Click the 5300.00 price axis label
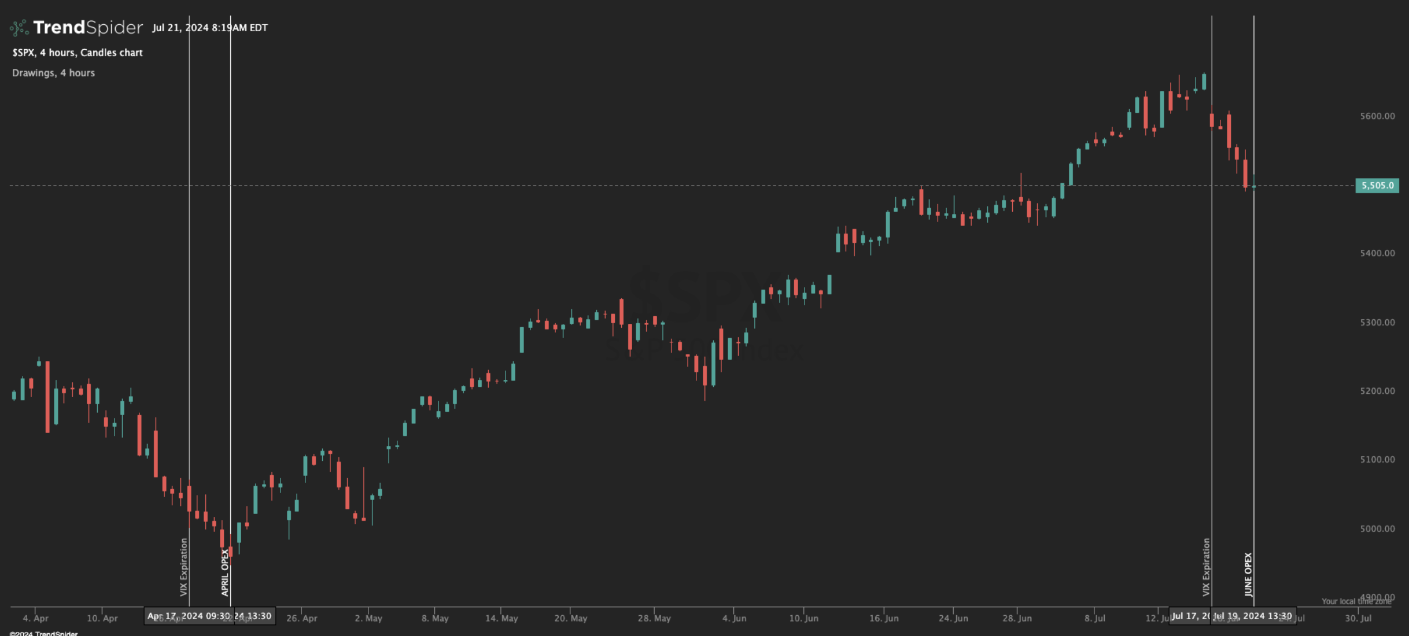This screenshot has width=1409, height=636. (1377, 322)
